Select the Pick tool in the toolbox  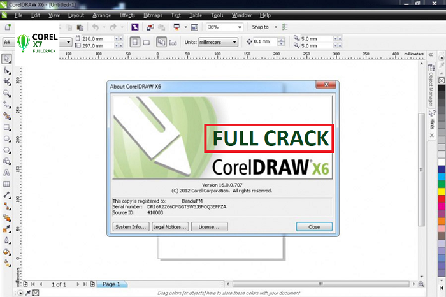[6, 59]
